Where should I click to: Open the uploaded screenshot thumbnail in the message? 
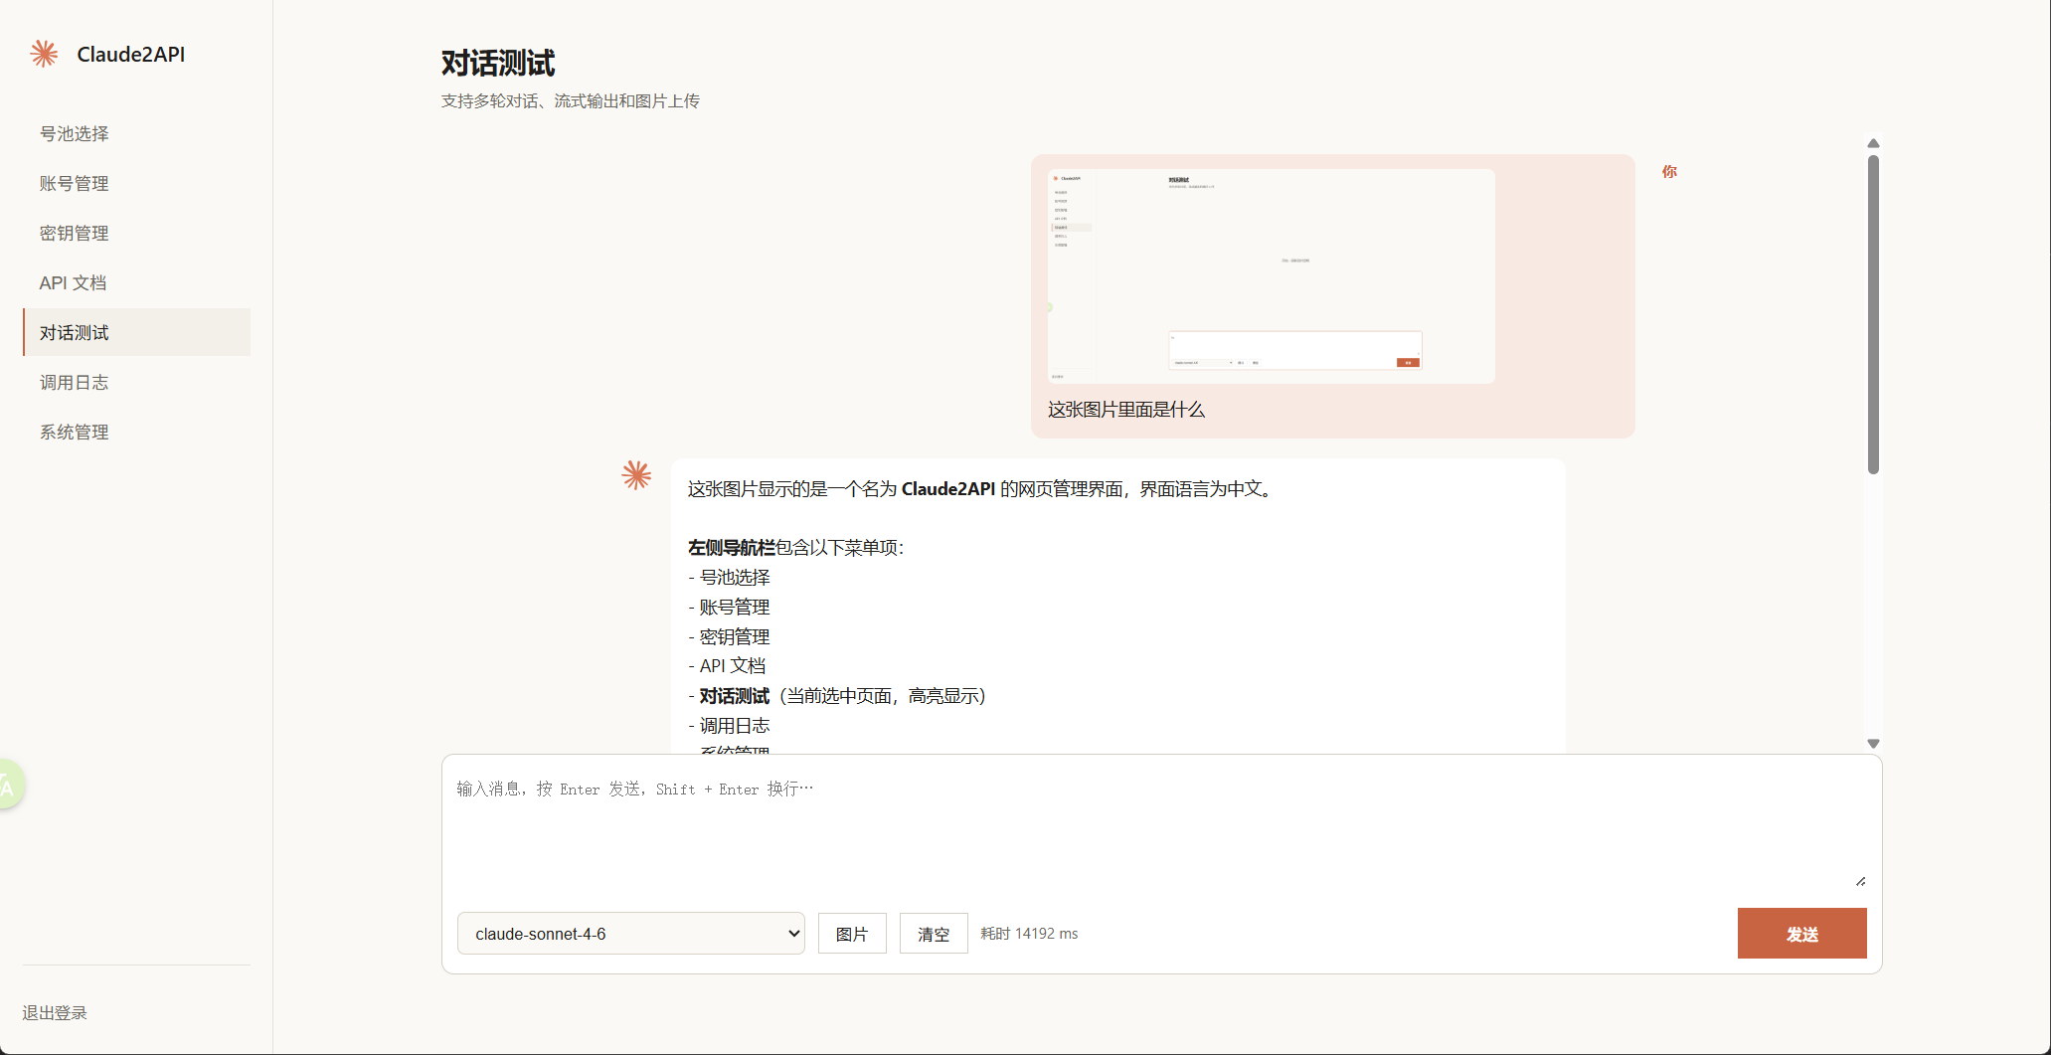pyautogui.click(x=1271, y=276)
